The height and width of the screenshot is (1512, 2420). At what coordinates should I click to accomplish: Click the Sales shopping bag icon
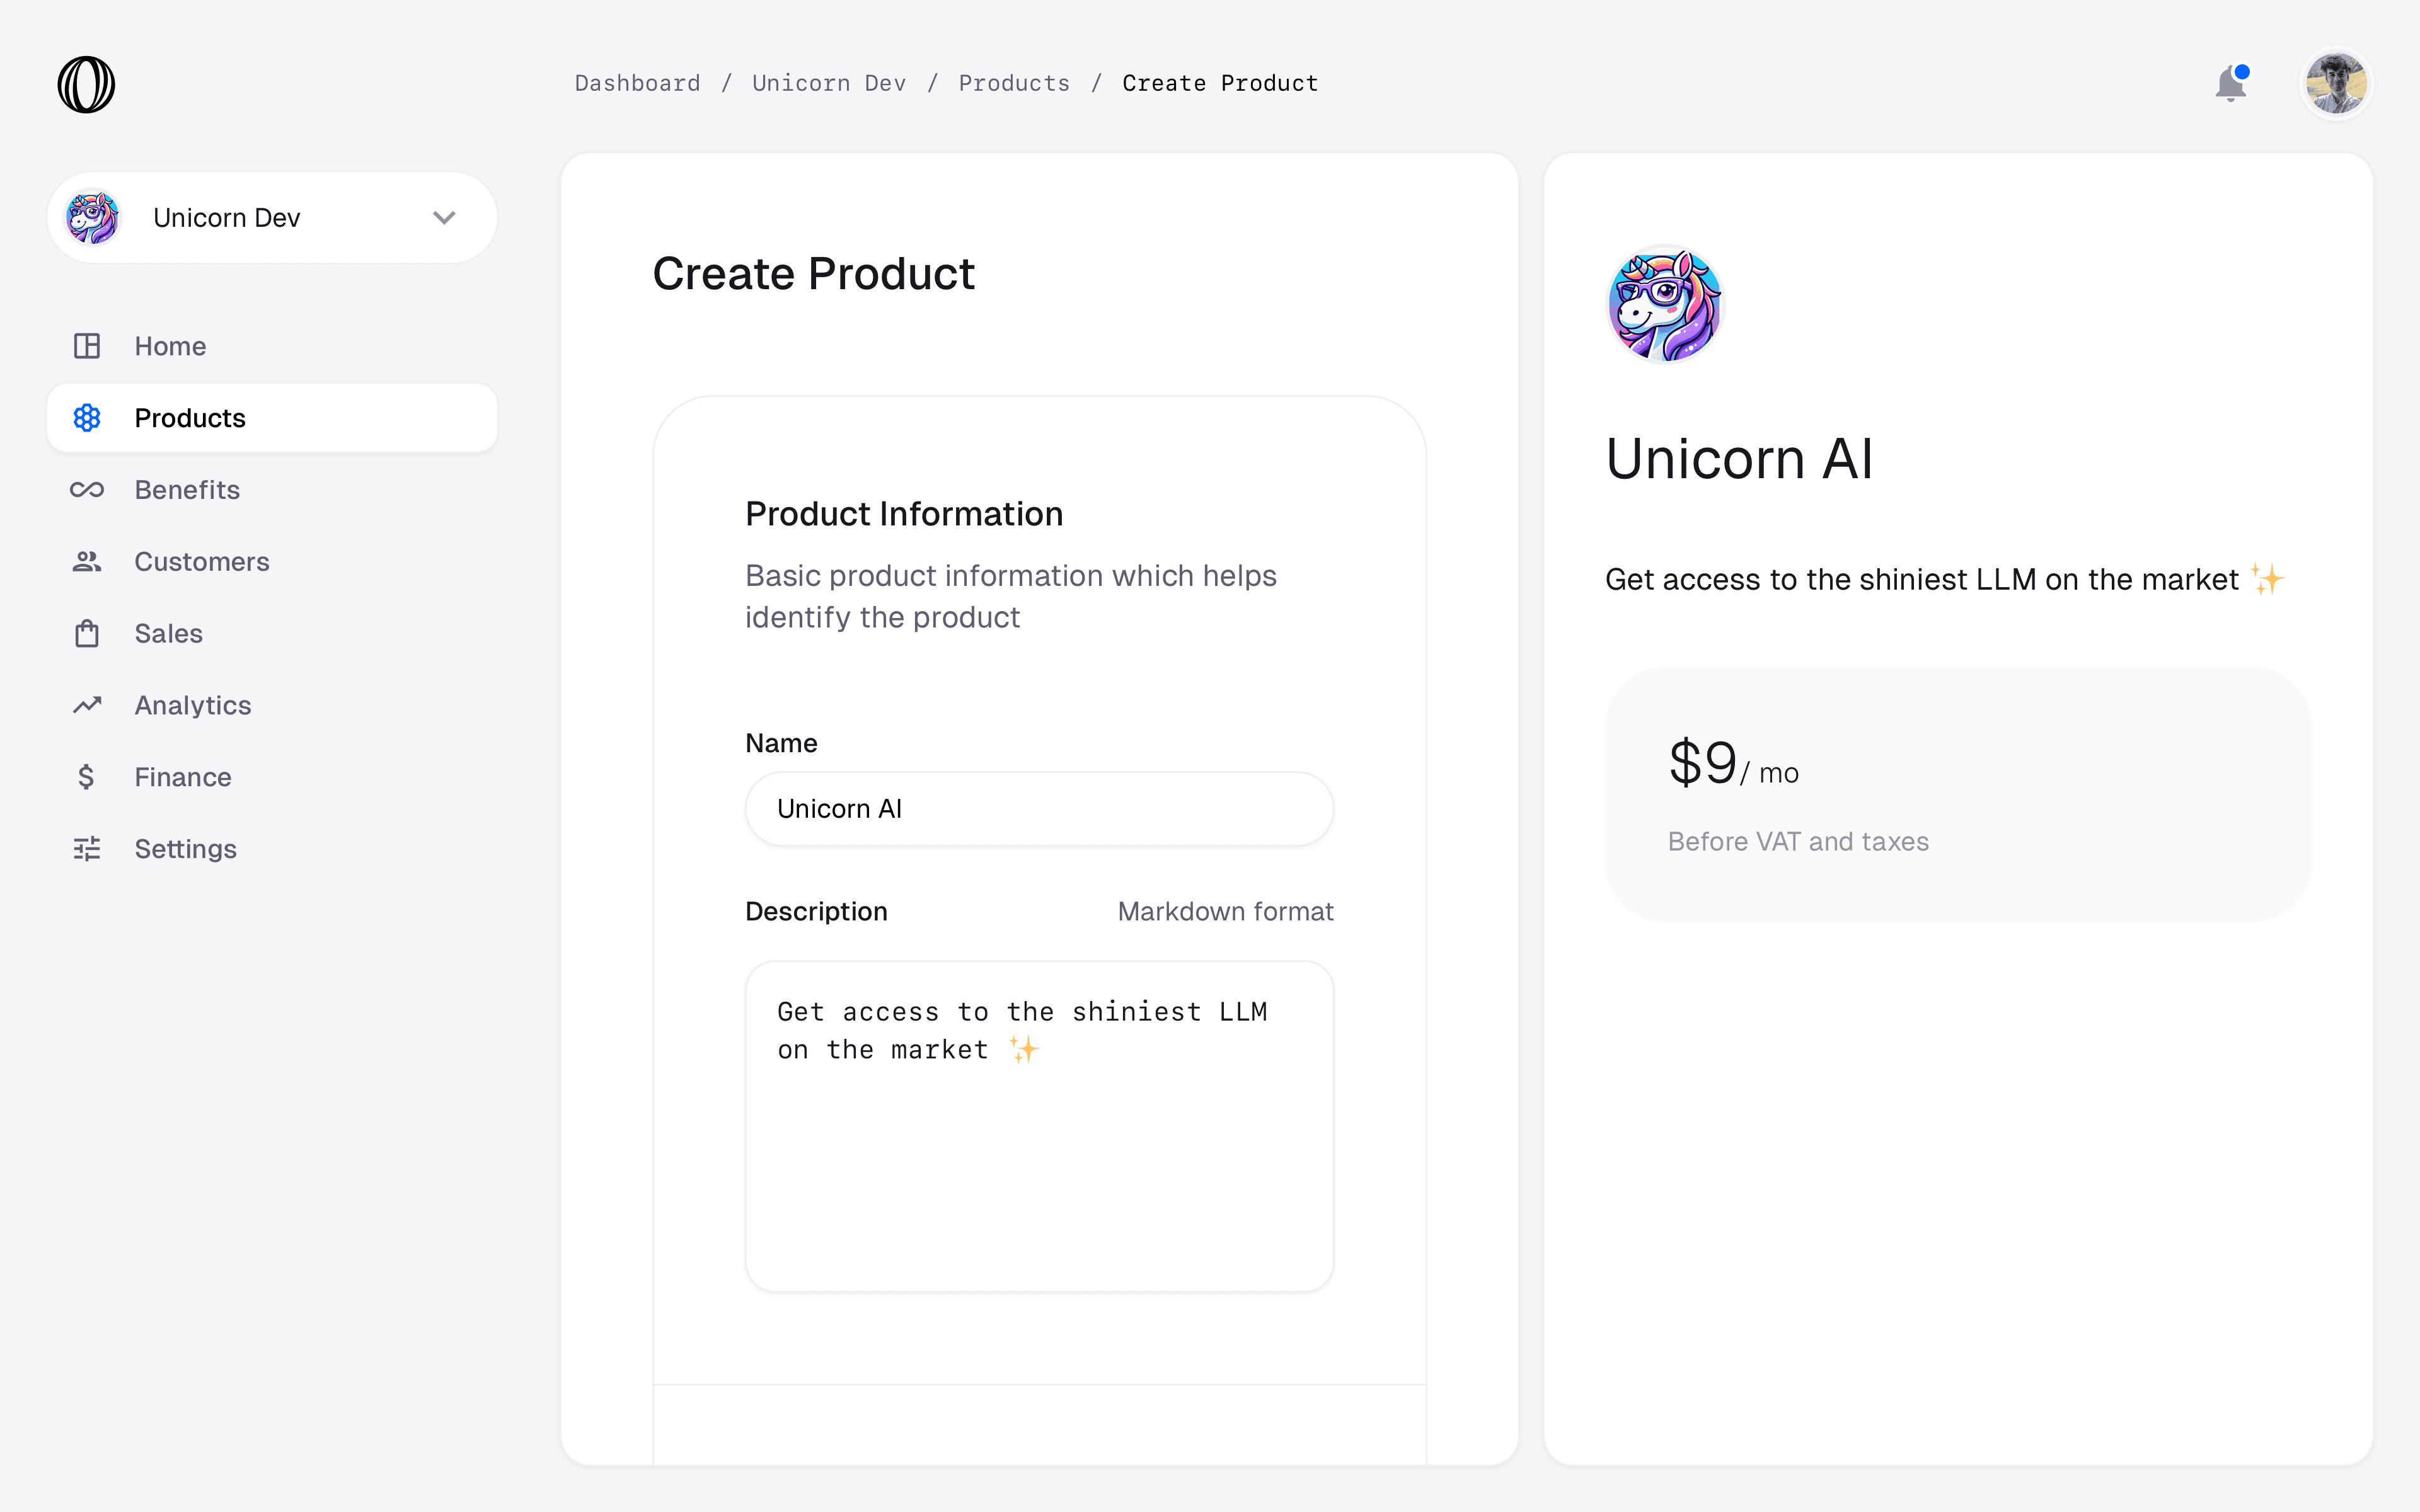[x=87, y=634]
